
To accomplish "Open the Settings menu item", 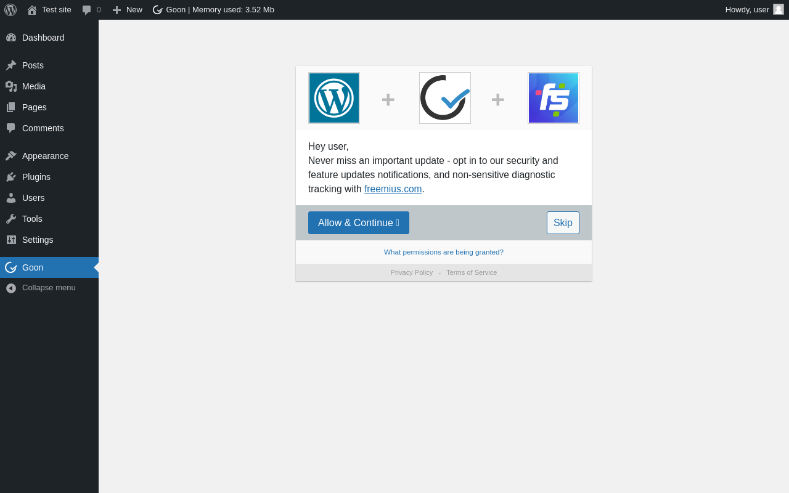I will point(49,240).
